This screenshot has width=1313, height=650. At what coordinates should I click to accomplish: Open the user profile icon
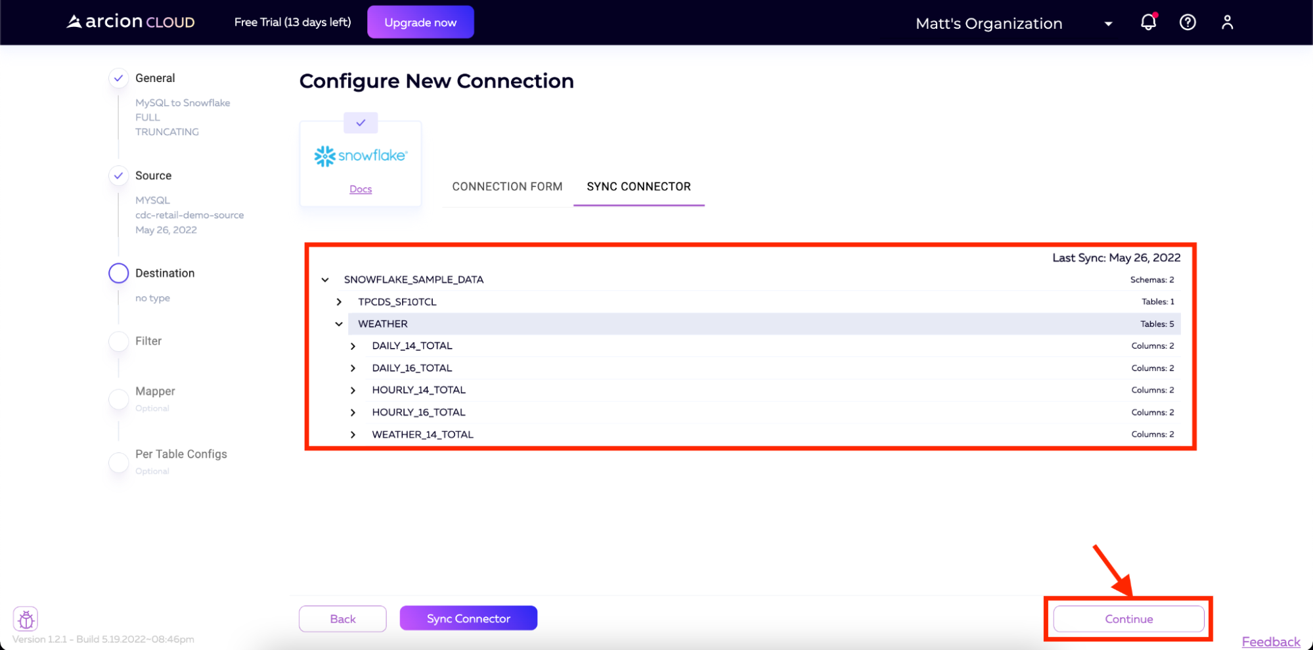1227,22
